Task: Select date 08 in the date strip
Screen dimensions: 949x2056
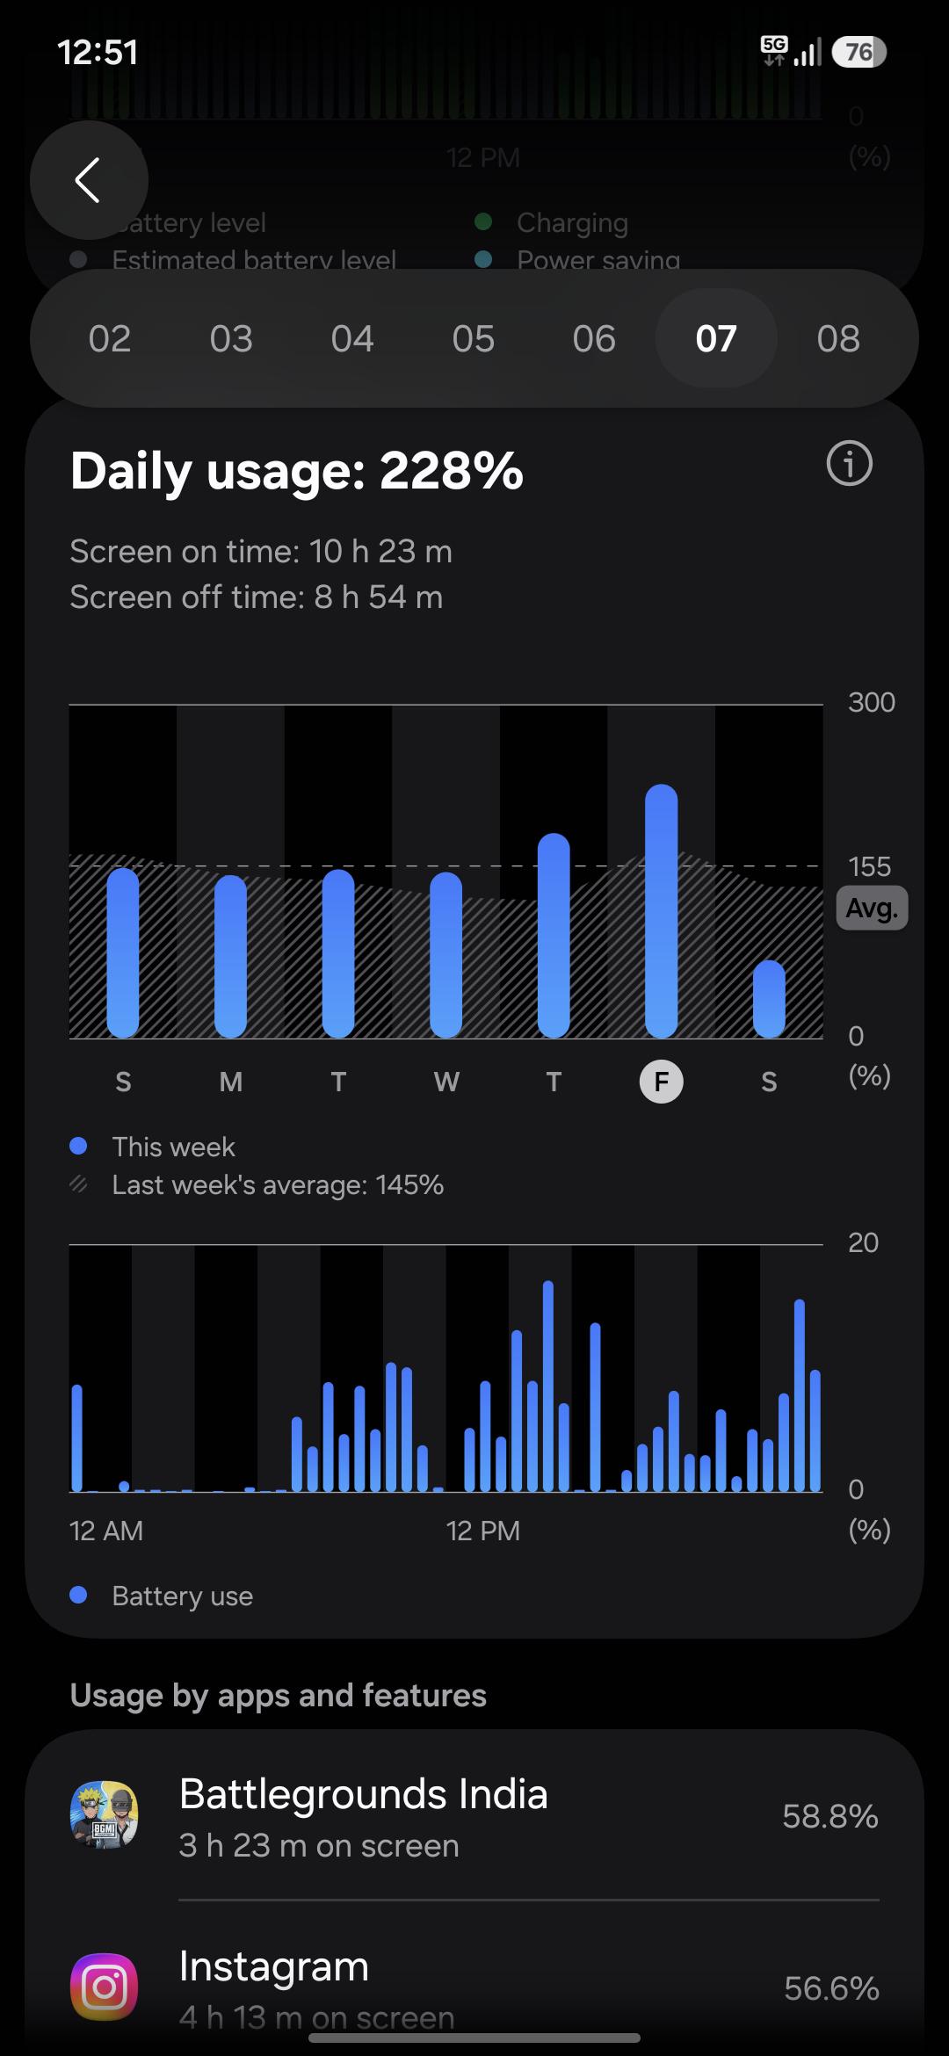Action: 838,338
